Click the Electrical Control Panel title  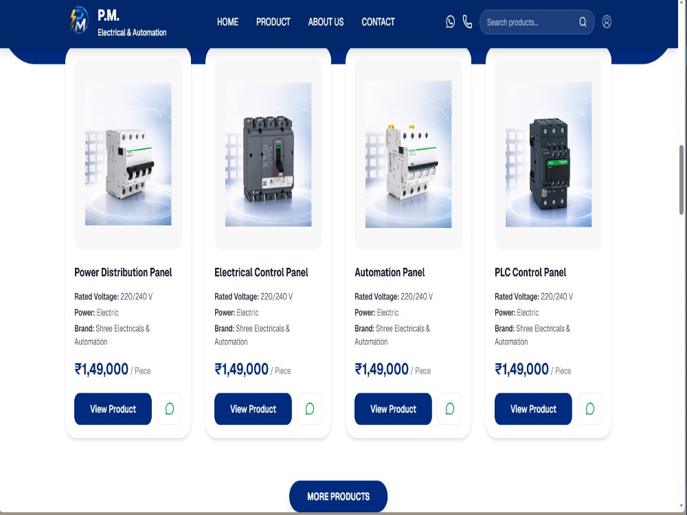coord(261,273)
